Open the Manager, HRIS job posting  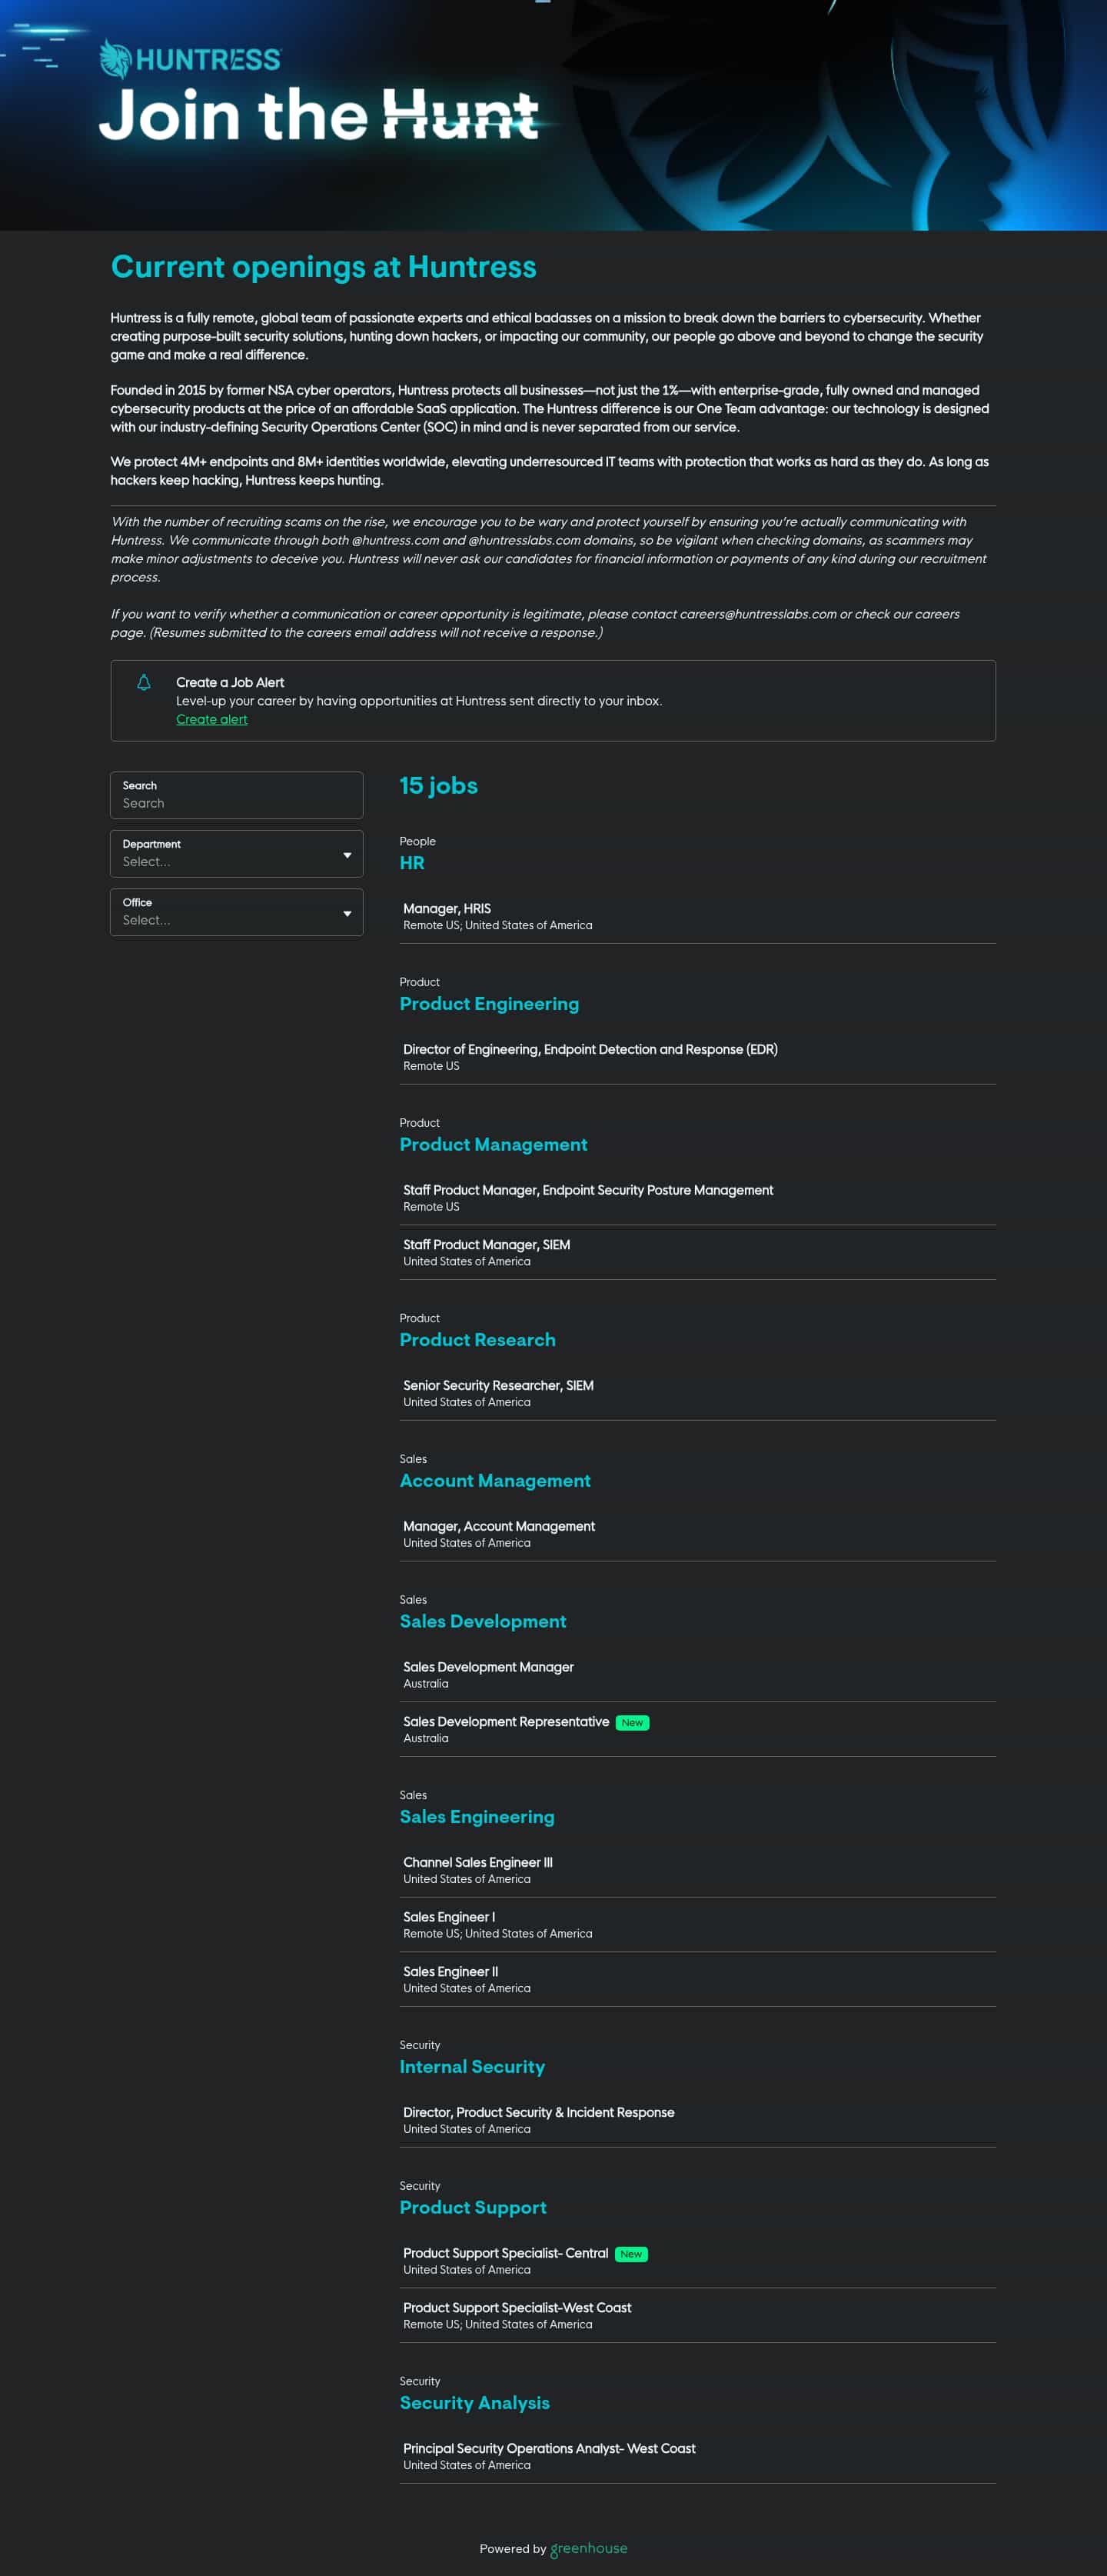697,916
